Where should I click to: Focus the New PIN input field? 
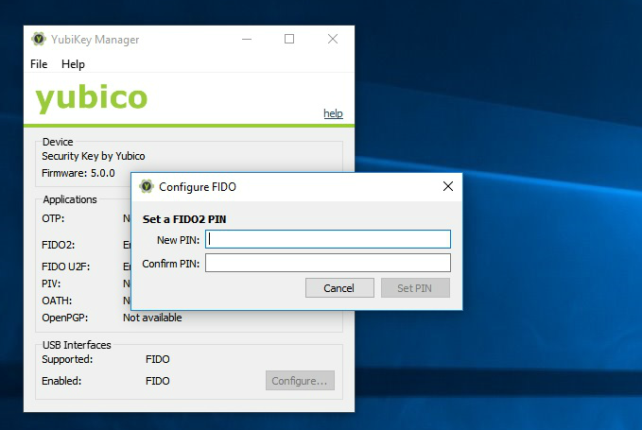[x=328, y=239]
